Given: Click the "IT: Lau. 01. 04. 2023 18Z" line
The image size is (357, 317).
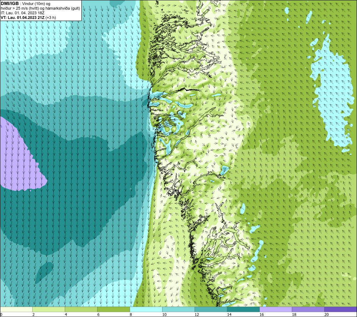Looking at the screenshot, I should [x=22, y=13].
